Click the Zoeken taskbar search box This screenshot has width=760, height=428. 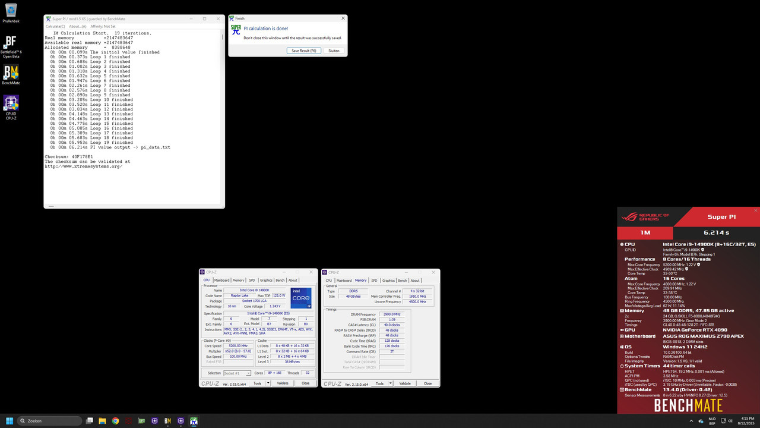[x=50, y=421]
